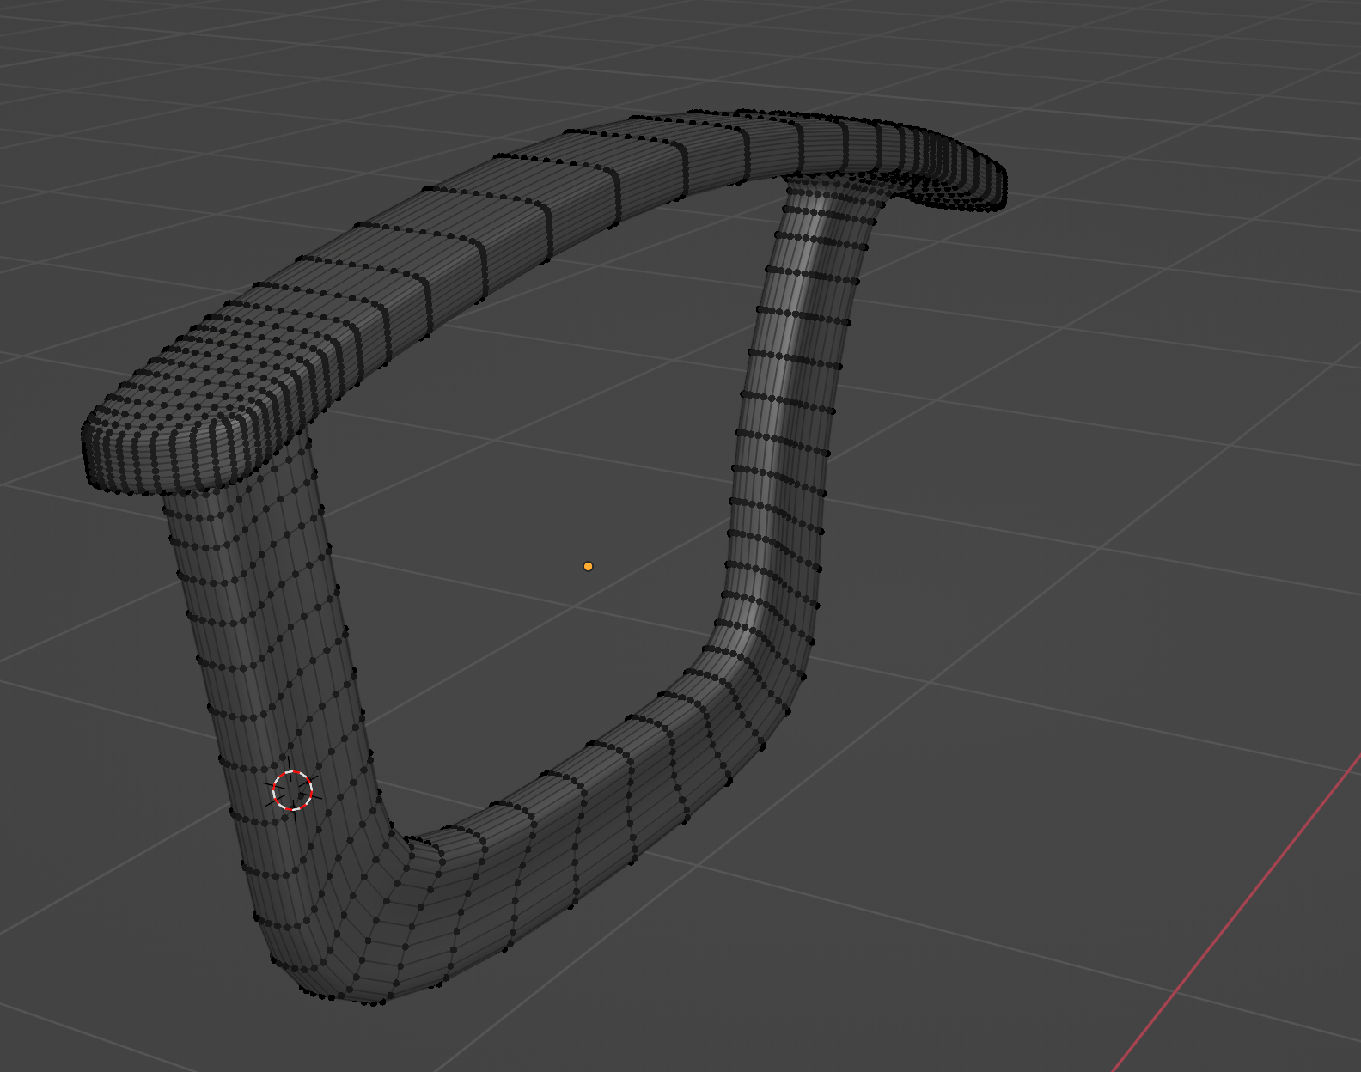Click the shiny highlight on right vertical support
The image size is (1361, 1072).
point(795,344)
